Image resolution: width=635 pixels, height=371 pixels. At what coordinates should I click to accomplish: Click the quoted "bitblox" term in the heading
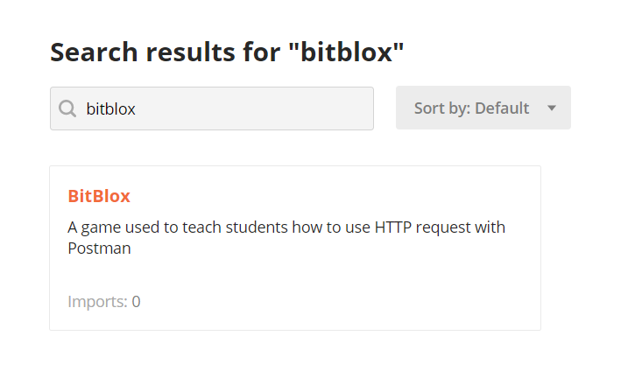point(350,52)
